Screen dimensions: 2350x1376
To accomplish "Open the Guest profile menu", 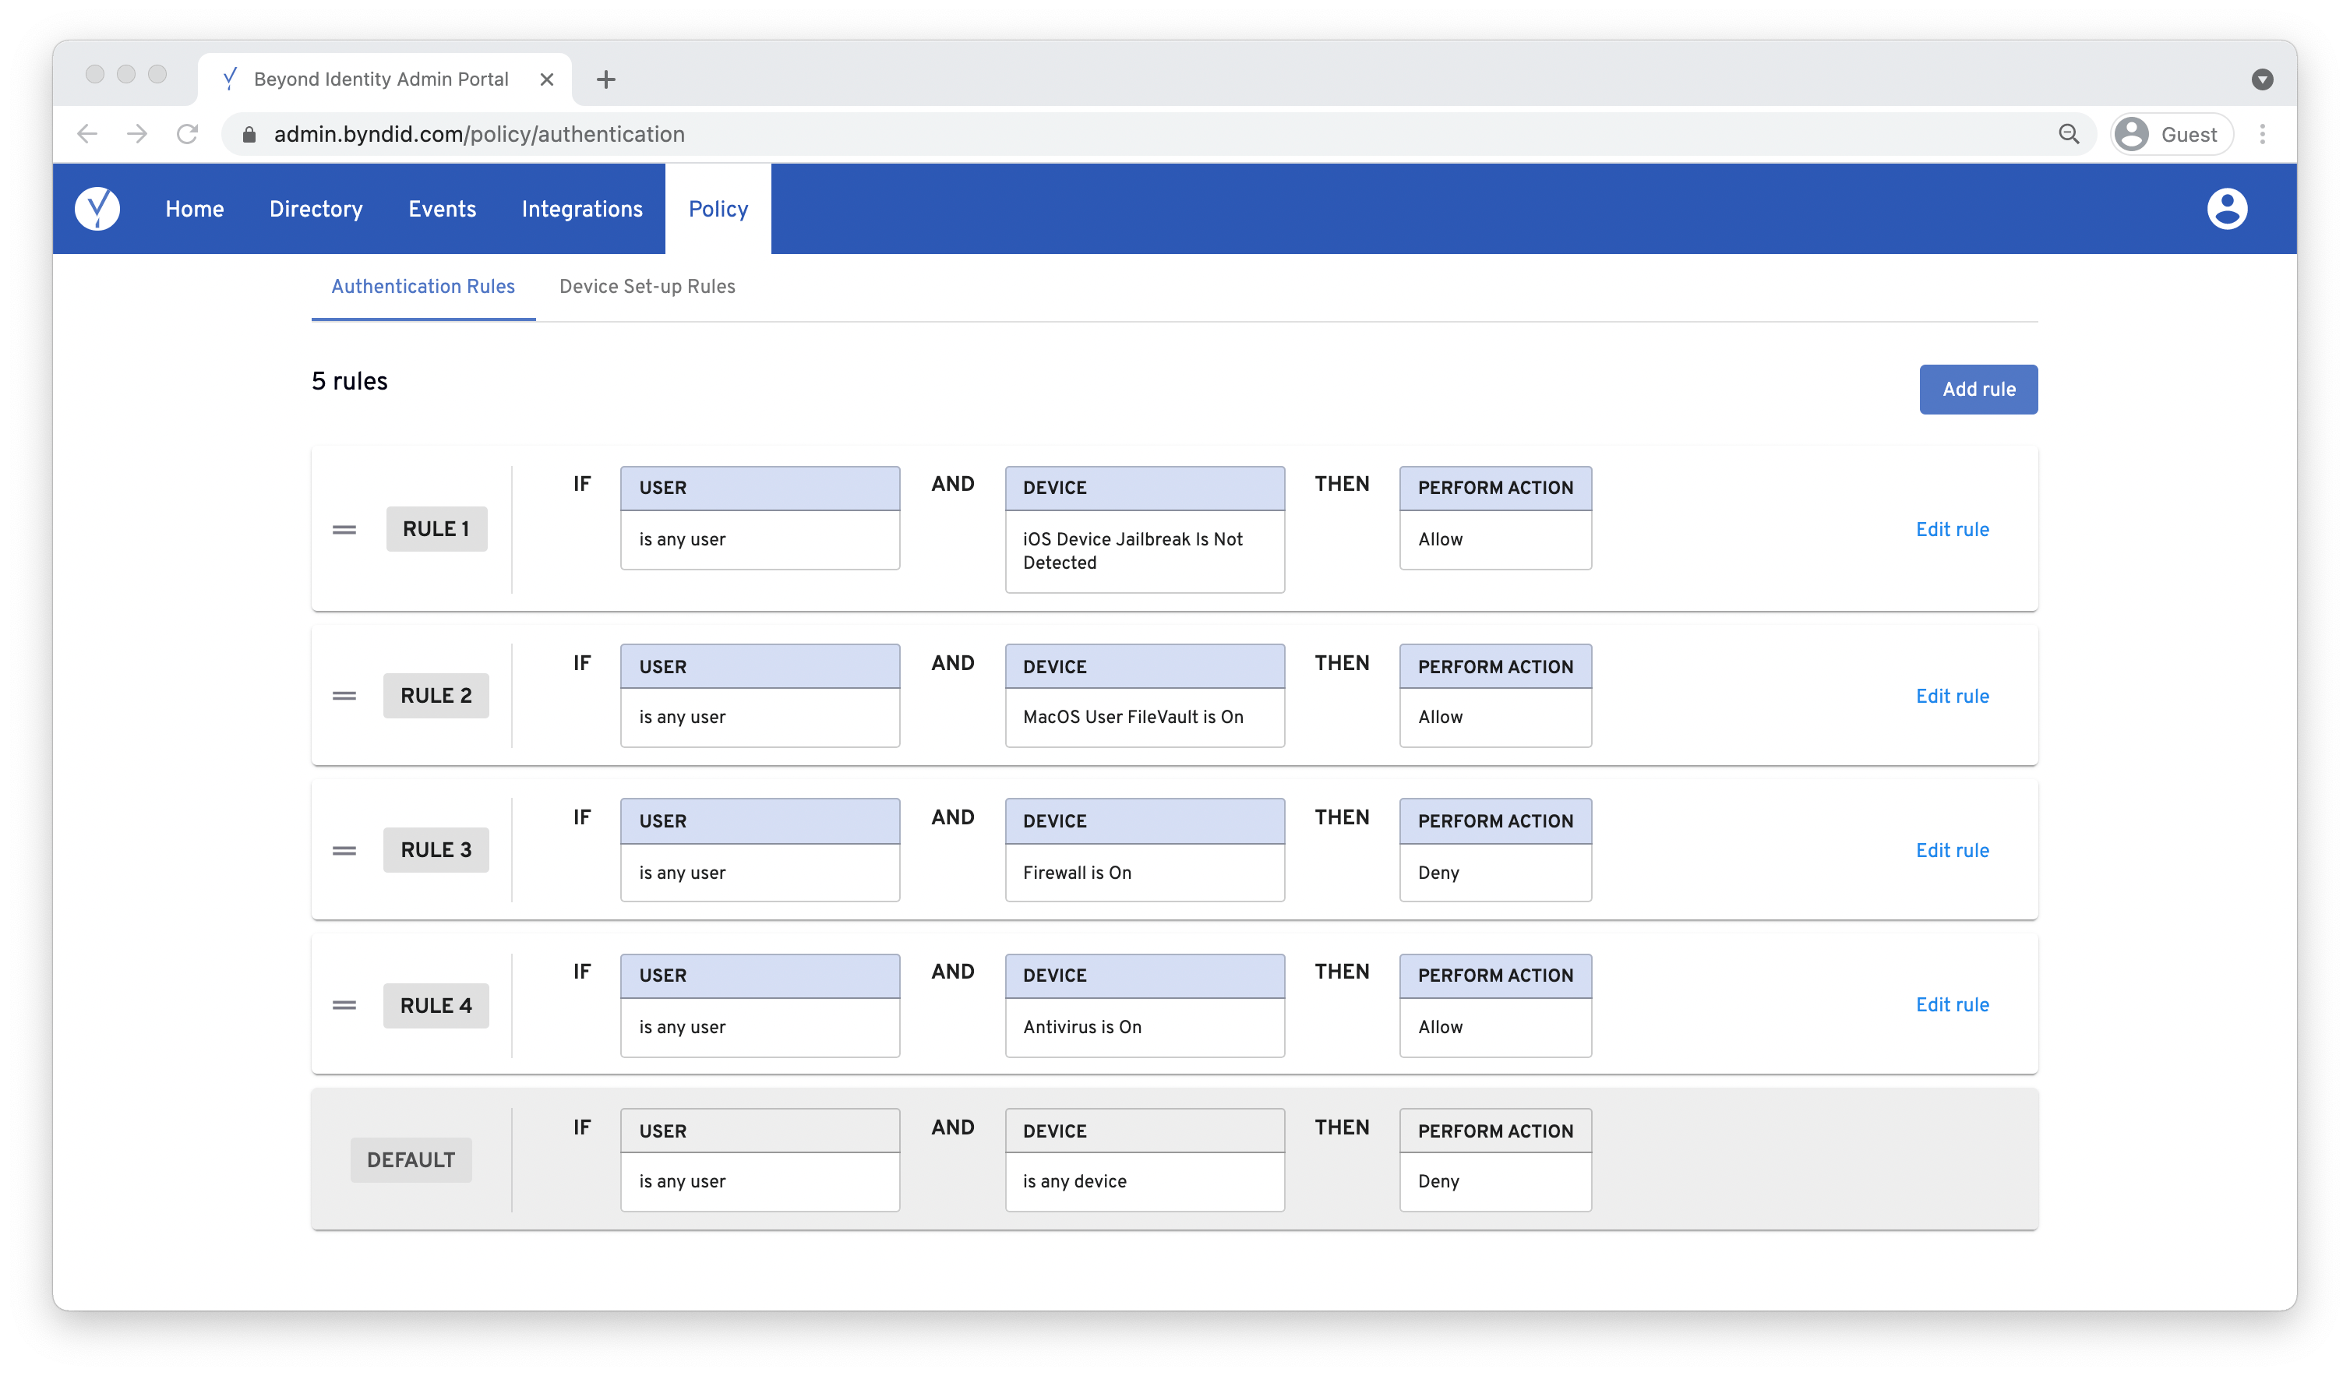I will [2171, 134].
